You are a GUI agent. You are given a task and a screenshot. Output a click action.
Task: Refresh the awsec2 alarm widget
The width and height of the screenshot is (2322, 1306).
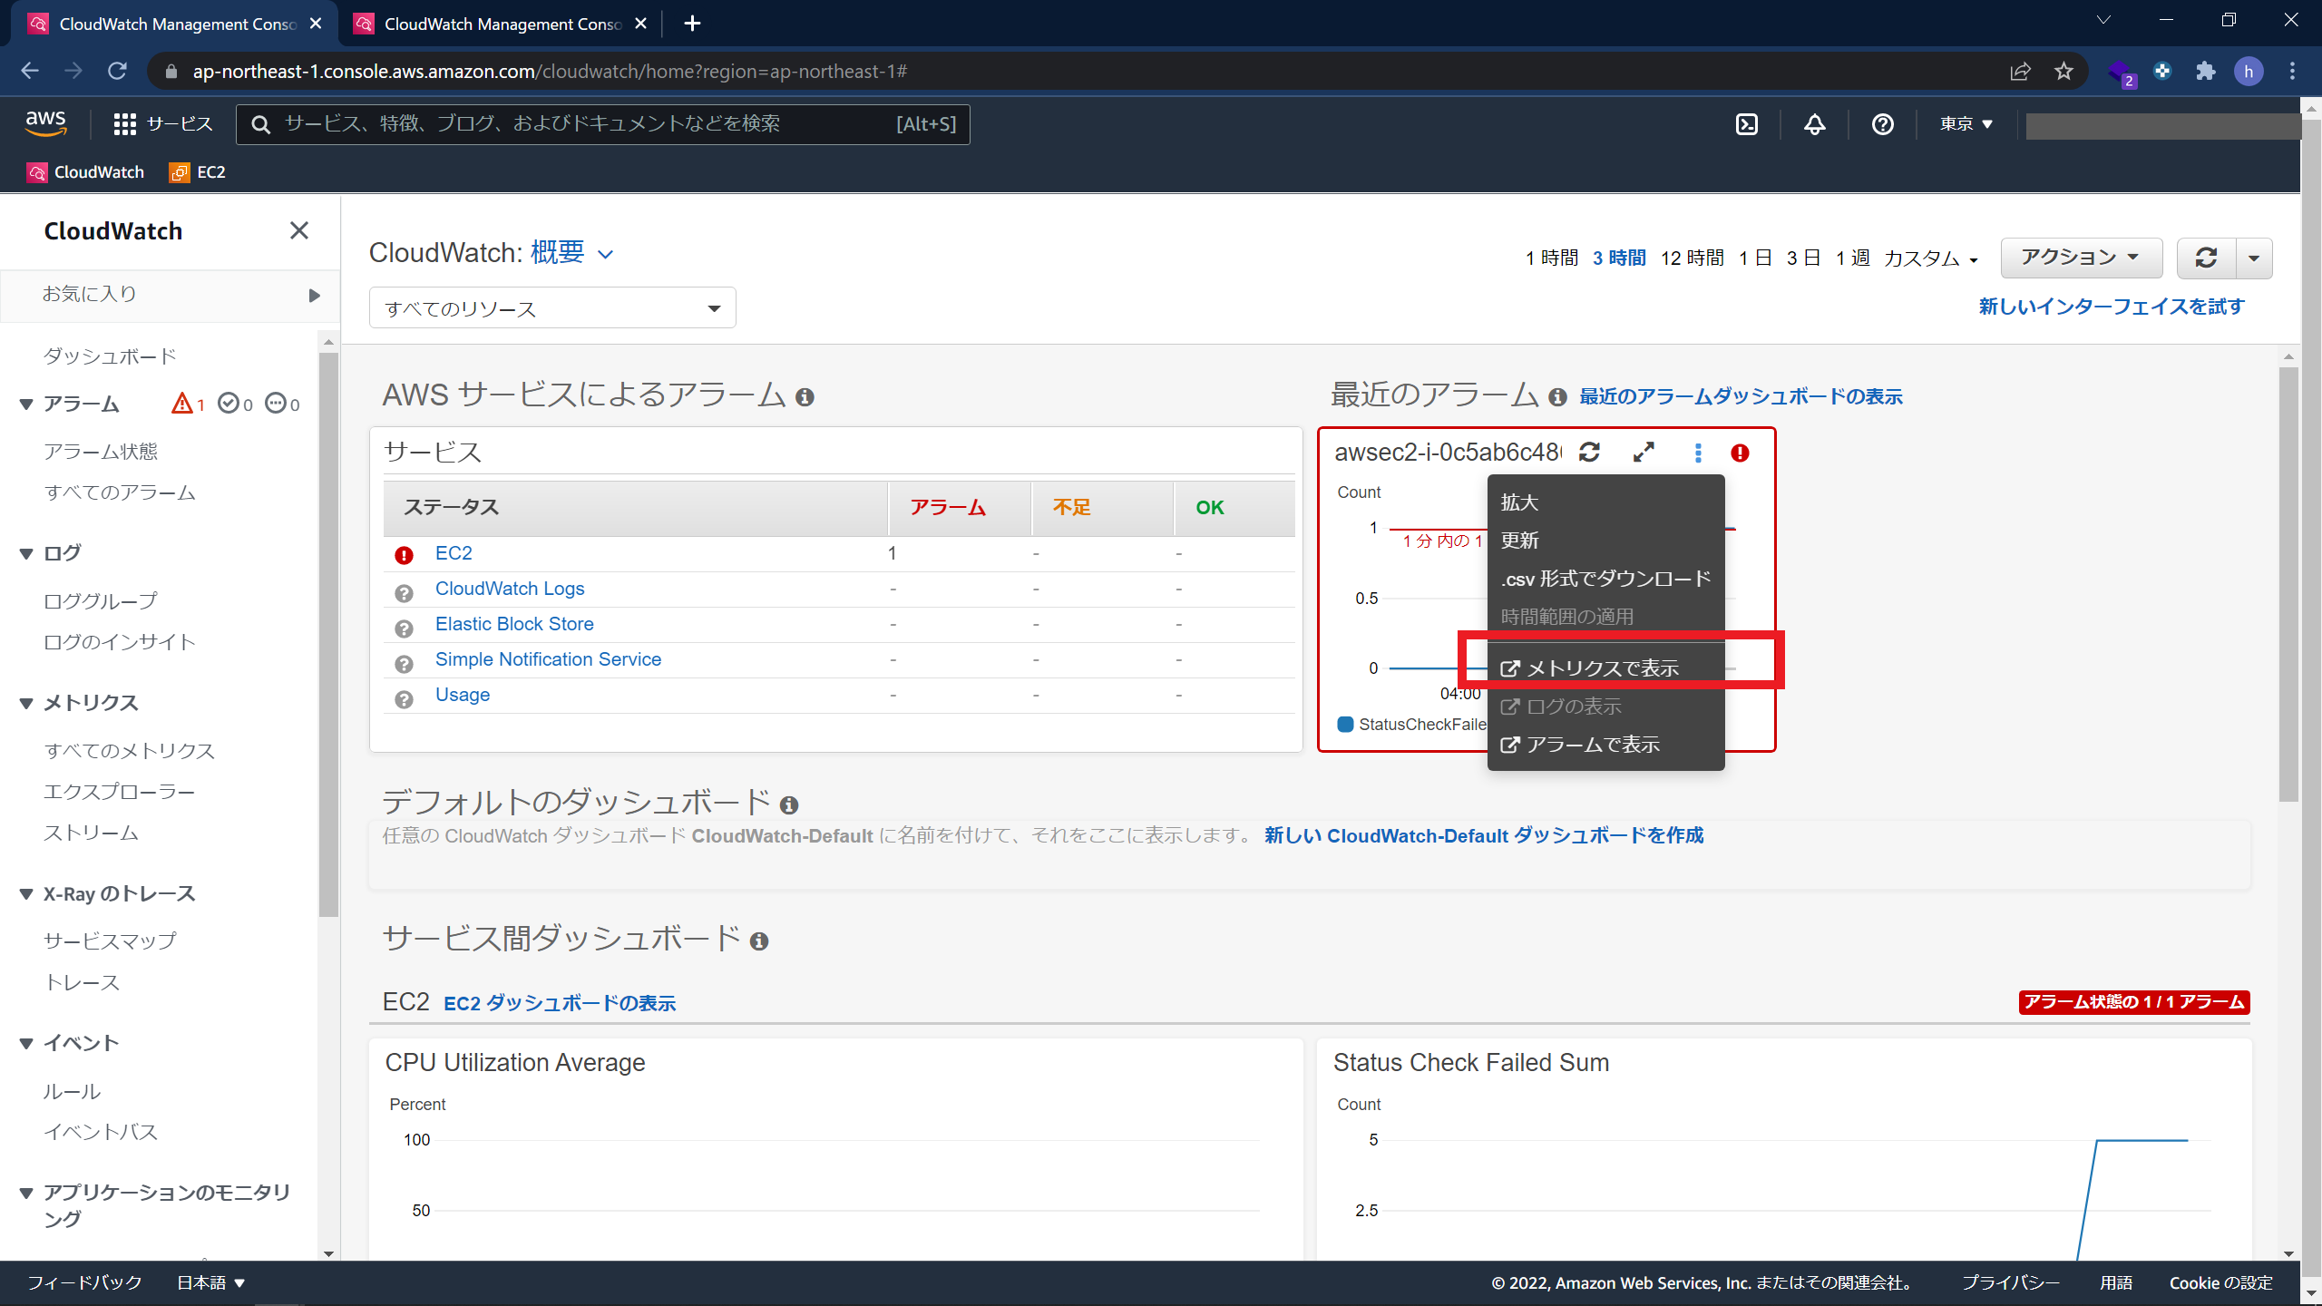[x=1589, y=452]
